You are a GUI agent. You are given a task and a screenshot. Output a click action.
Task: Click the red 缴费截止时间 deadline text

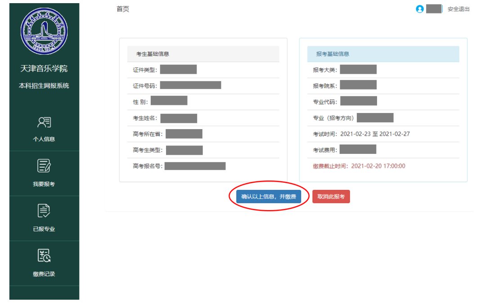359,166
